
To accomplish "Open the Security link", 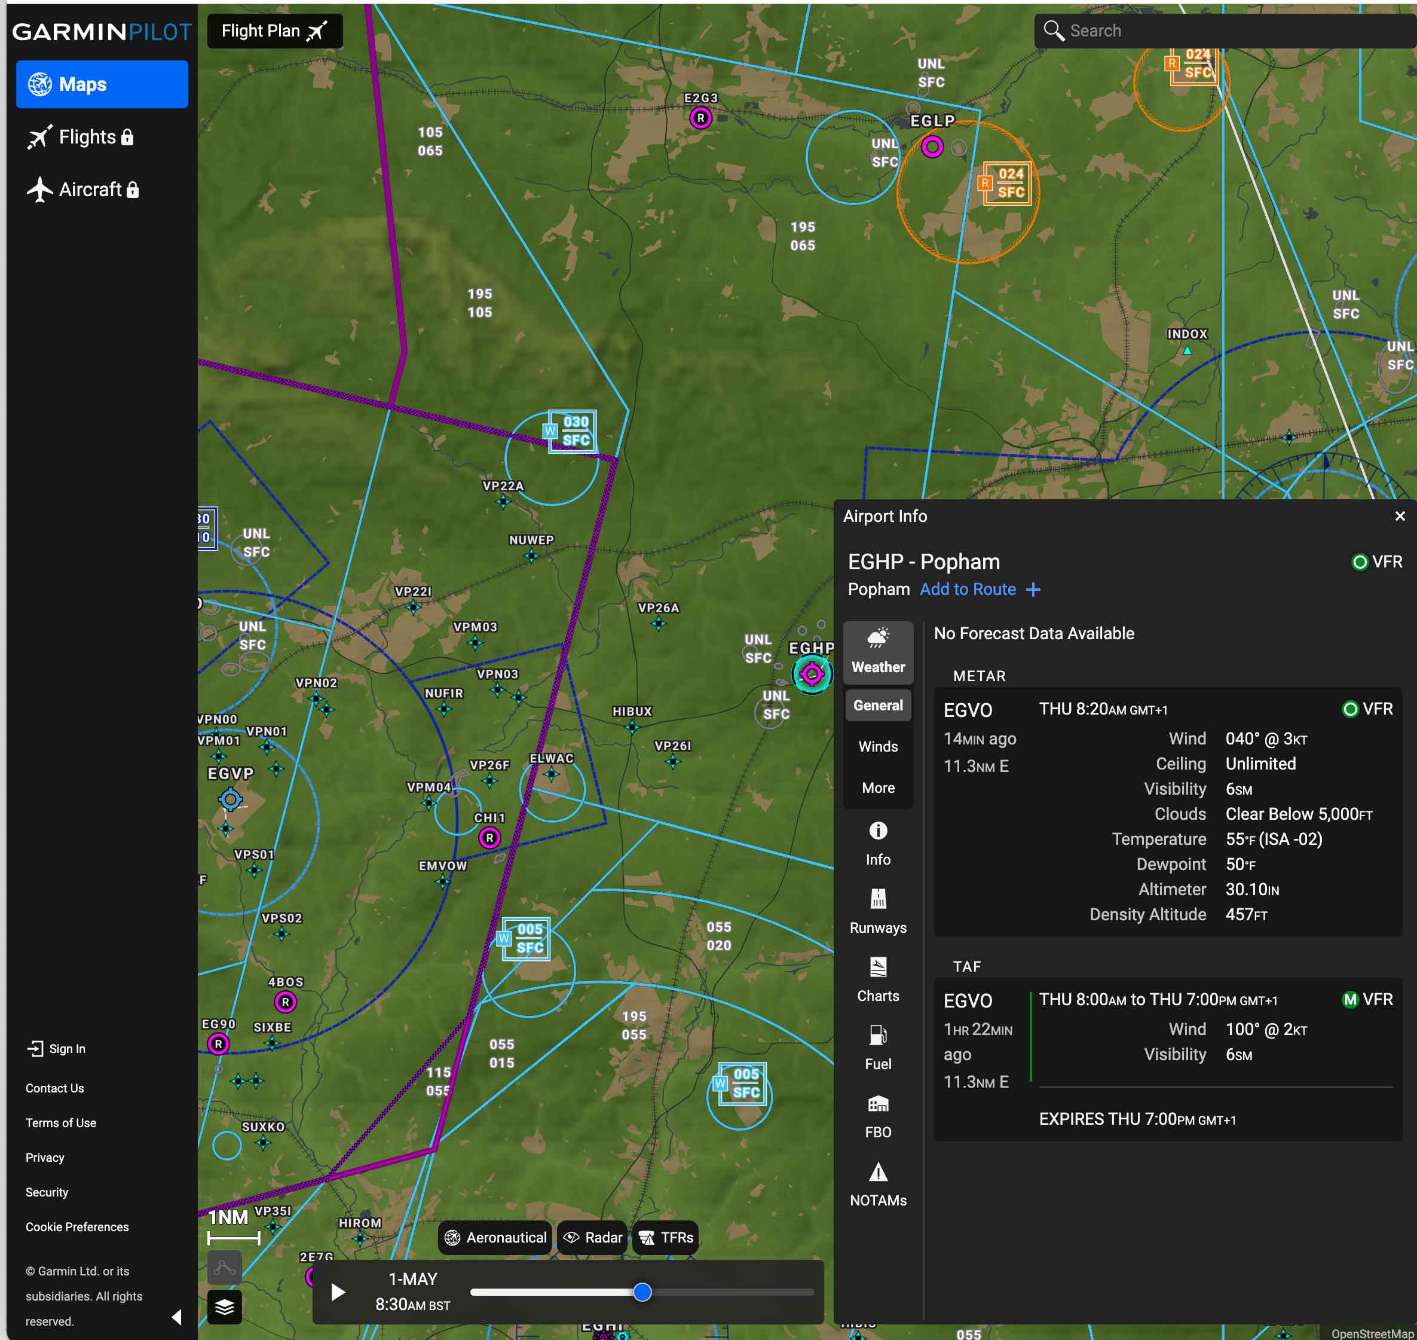I will point(47,1192).
